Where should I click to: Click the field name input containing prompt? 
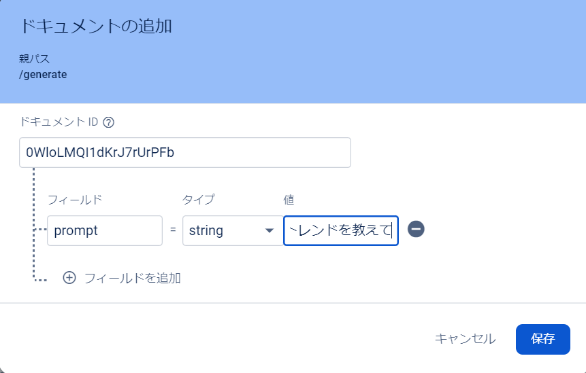tap(105, 230)
